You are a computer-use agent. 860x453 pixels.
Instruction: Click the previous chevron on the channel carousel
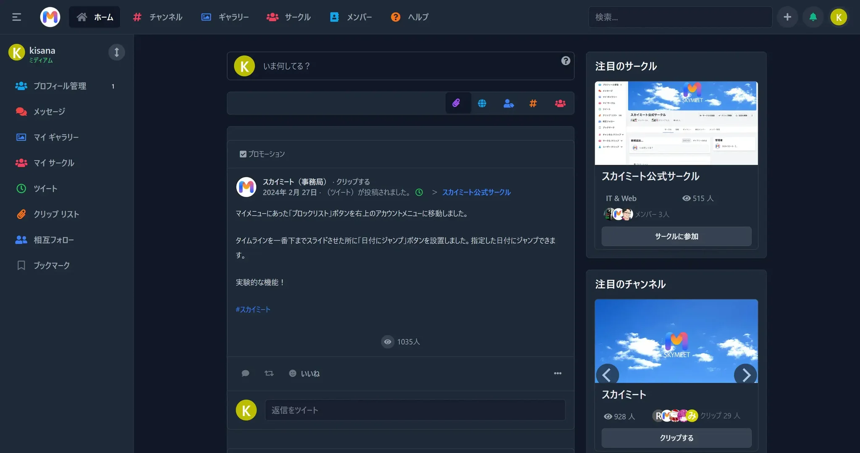[x=607, y=375]
